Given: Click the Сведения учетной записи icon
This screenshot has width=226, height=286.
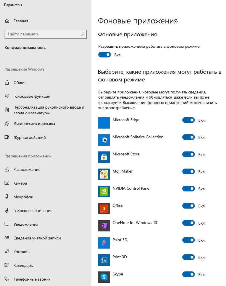Looking at the screenshot, I should pos(7,238).
